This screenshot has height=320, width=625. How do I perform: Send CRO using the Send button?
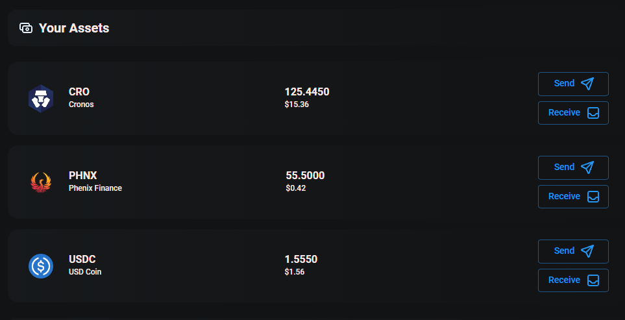[573, 84]
